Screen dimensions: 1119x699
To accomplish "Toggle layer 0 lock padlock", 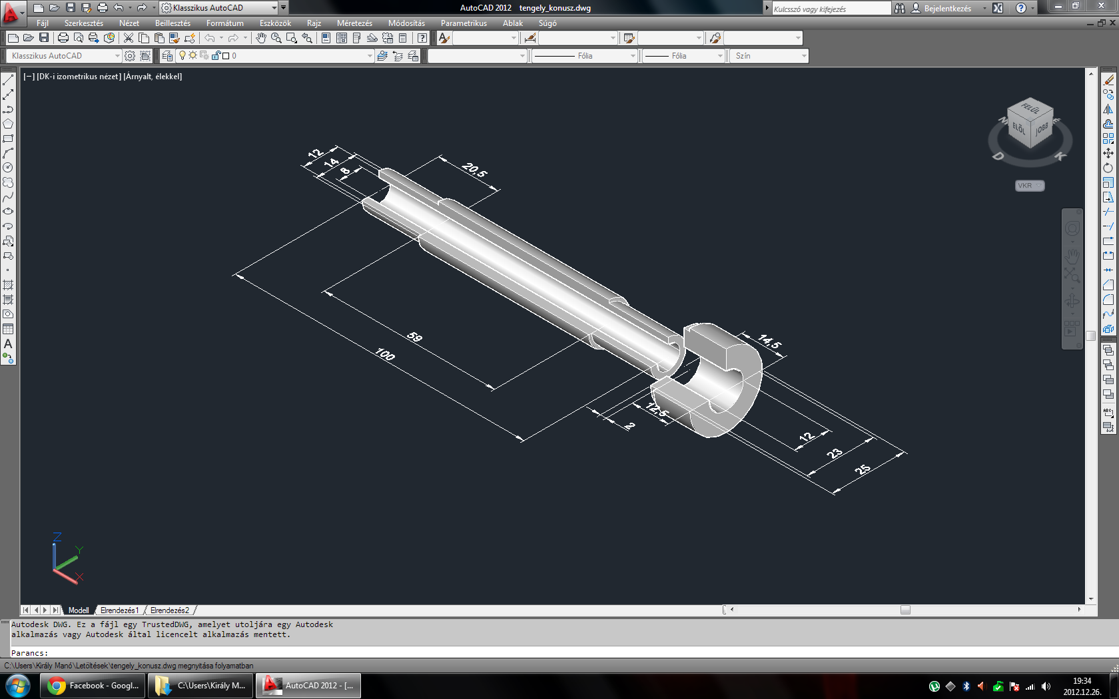I will pos(216,56).
